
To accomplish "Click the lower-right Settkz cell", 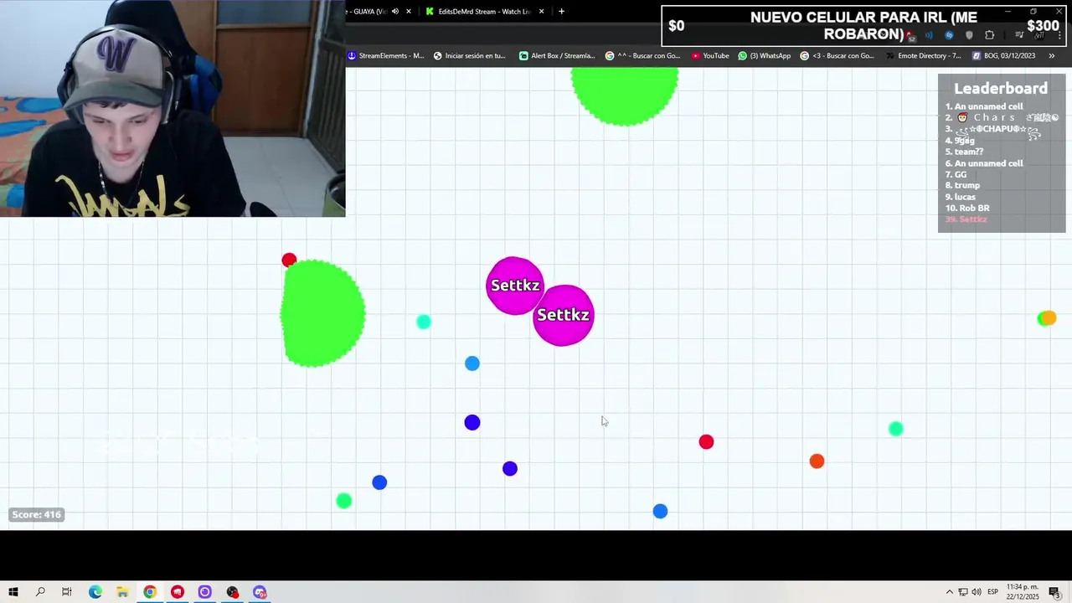I will point(564,315).
